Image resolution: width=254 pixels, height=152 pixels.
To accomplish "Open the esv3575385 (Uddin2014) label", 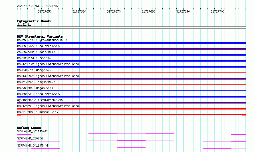I will click(x=36, y=52).
